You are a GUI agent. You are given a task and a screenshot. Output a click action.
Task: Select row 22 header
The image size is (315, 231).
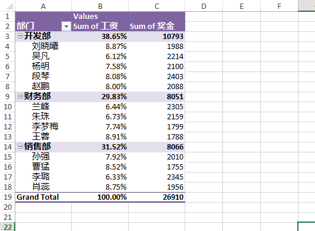coord(8,227)
